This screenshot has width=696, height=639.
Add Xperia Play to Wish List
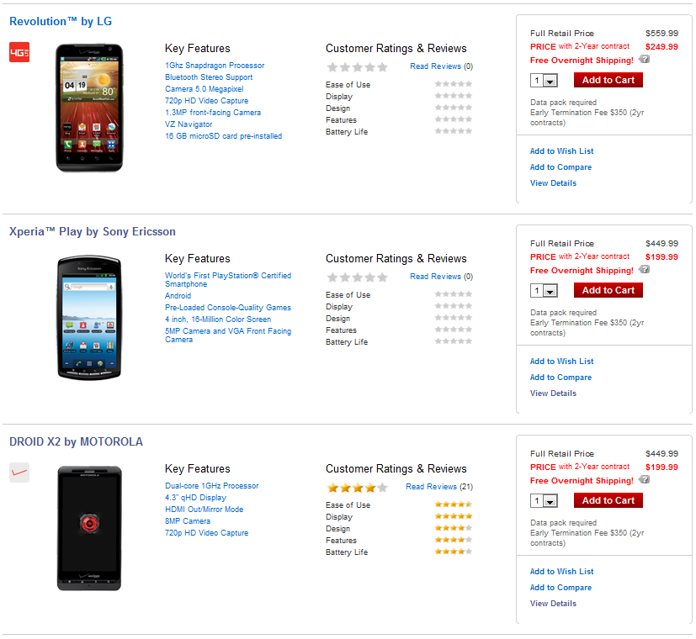(x=561, y=362)
